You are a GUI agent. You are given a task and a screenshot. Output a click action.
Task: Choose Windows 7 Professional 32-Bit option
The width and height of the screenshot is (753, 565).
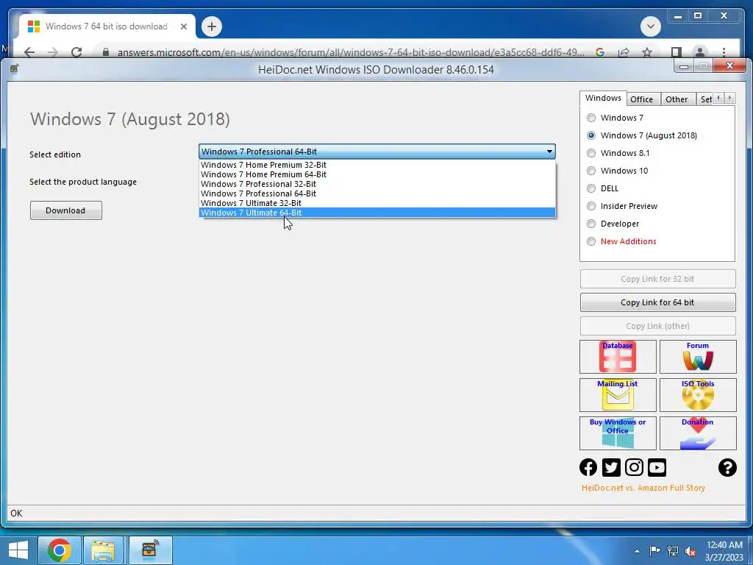(x=377, y=184)
